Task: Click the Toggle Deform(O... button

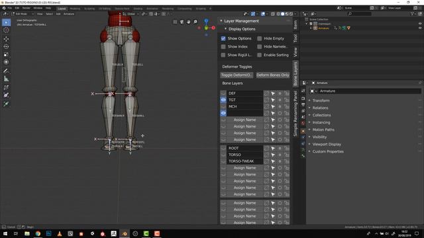Action: (x=237, y=75)
